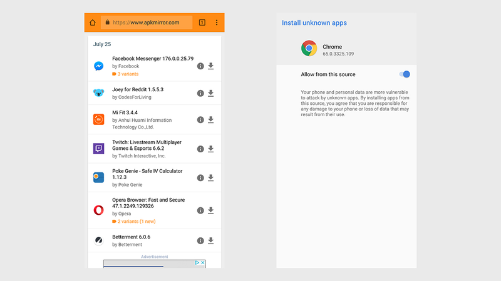This screenshot has width=501, height=281.
Task: Toggle Allow from this source switch
Action: point(405,74)
